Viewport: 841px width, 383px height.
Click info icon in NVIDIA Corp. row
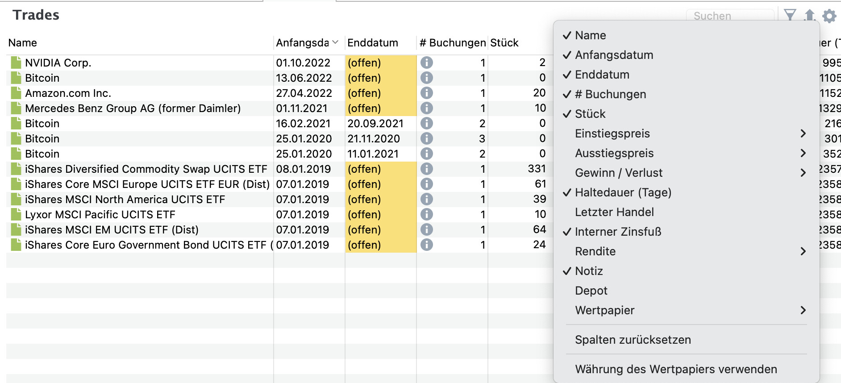point(427,62)
